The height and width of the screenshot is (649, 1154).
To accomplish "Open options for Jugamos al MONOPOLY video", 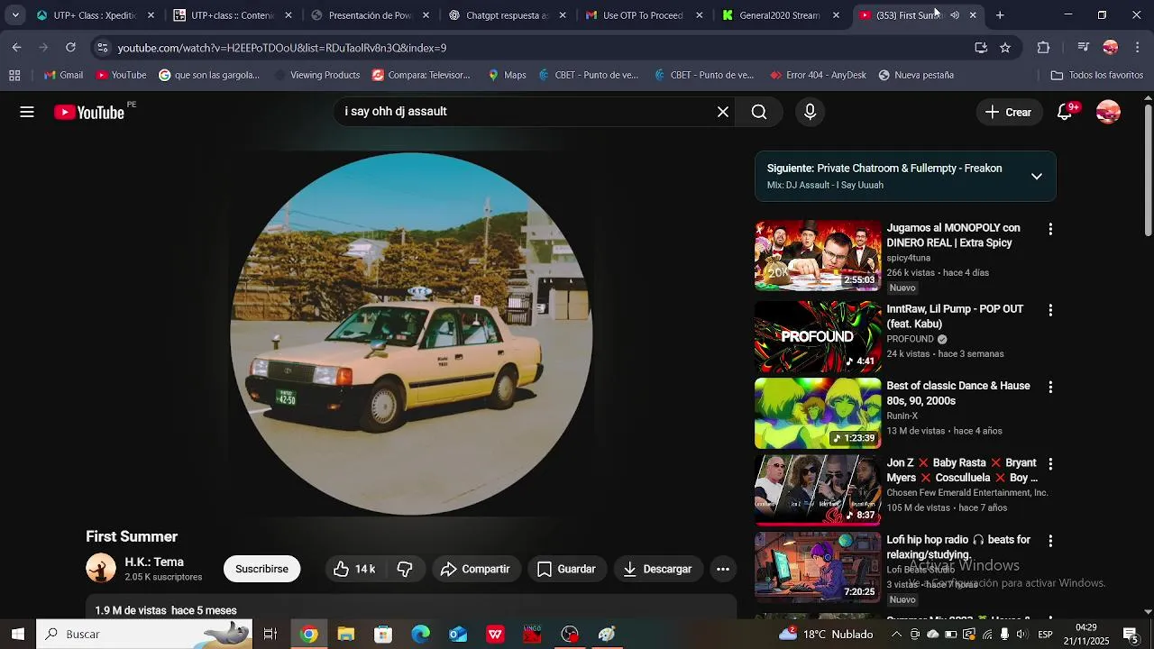I will pos(1049,229).
